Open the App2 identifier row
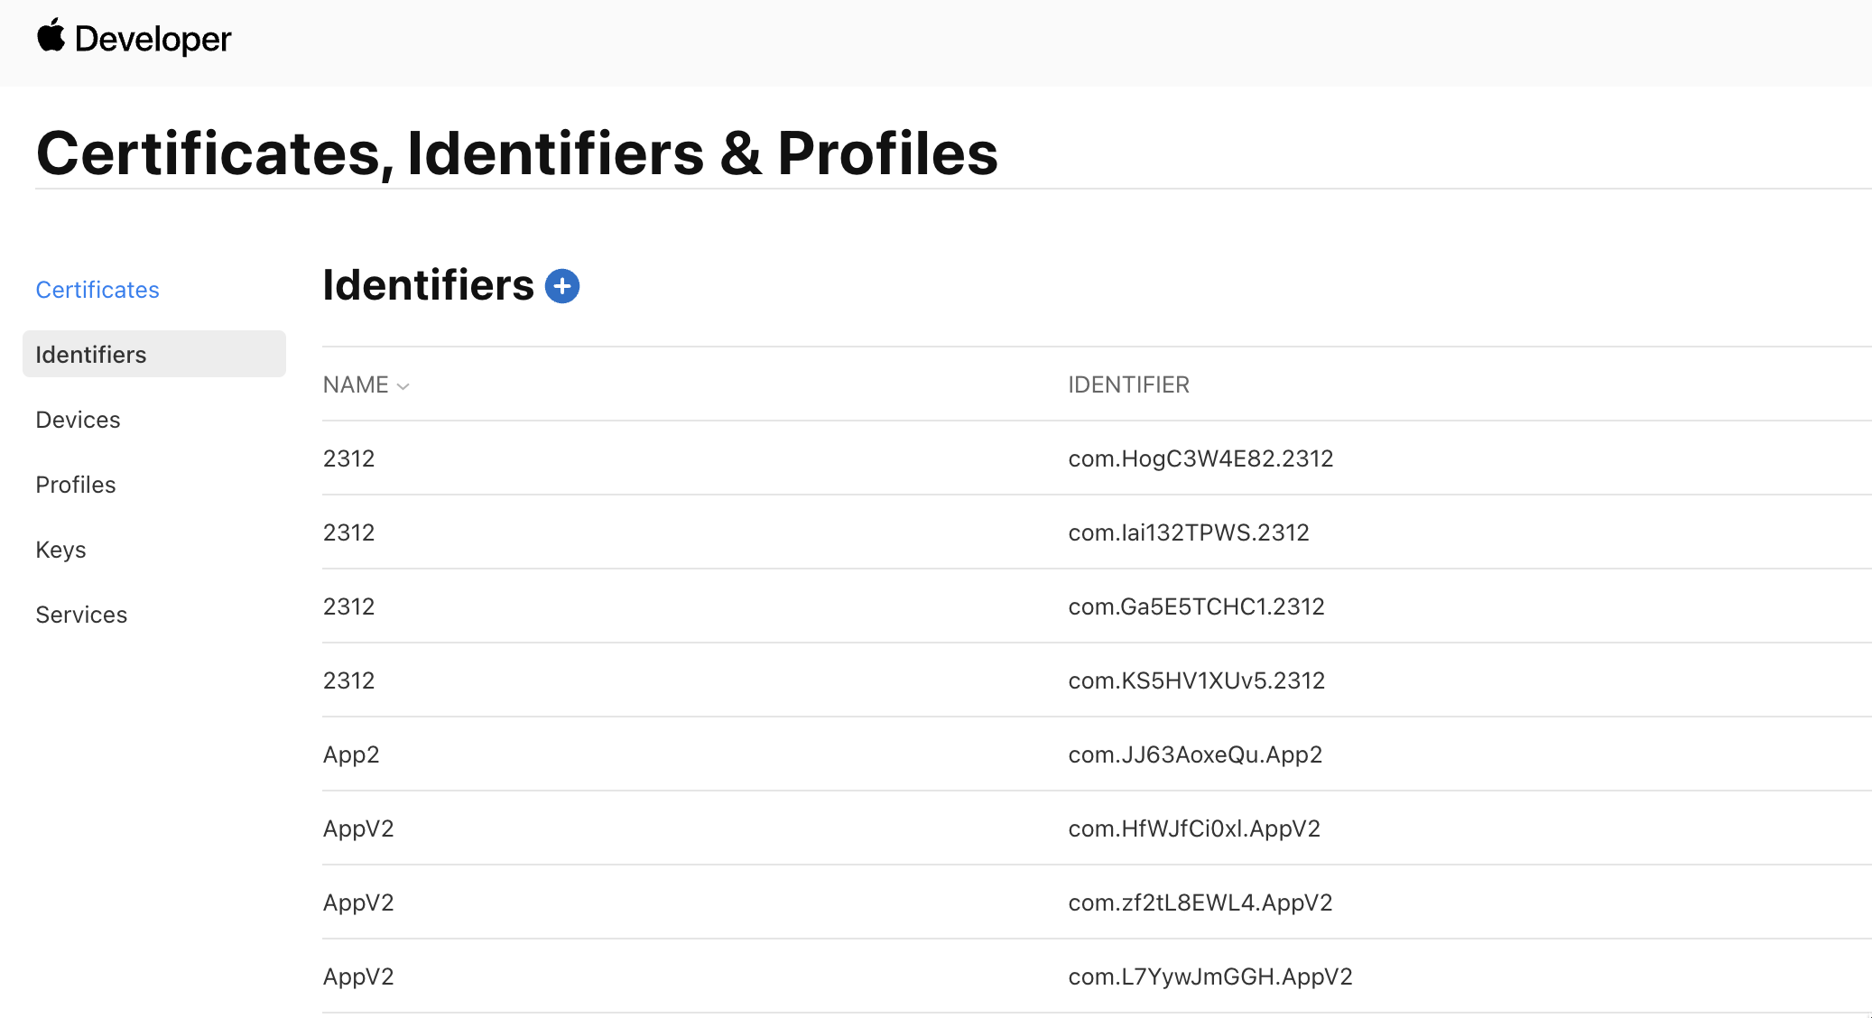Screen dimensions: 1872x1018 [1097, 754]
